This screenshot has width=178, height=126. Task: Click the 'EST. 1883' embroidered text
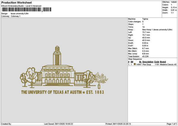(x=95, y=92)
